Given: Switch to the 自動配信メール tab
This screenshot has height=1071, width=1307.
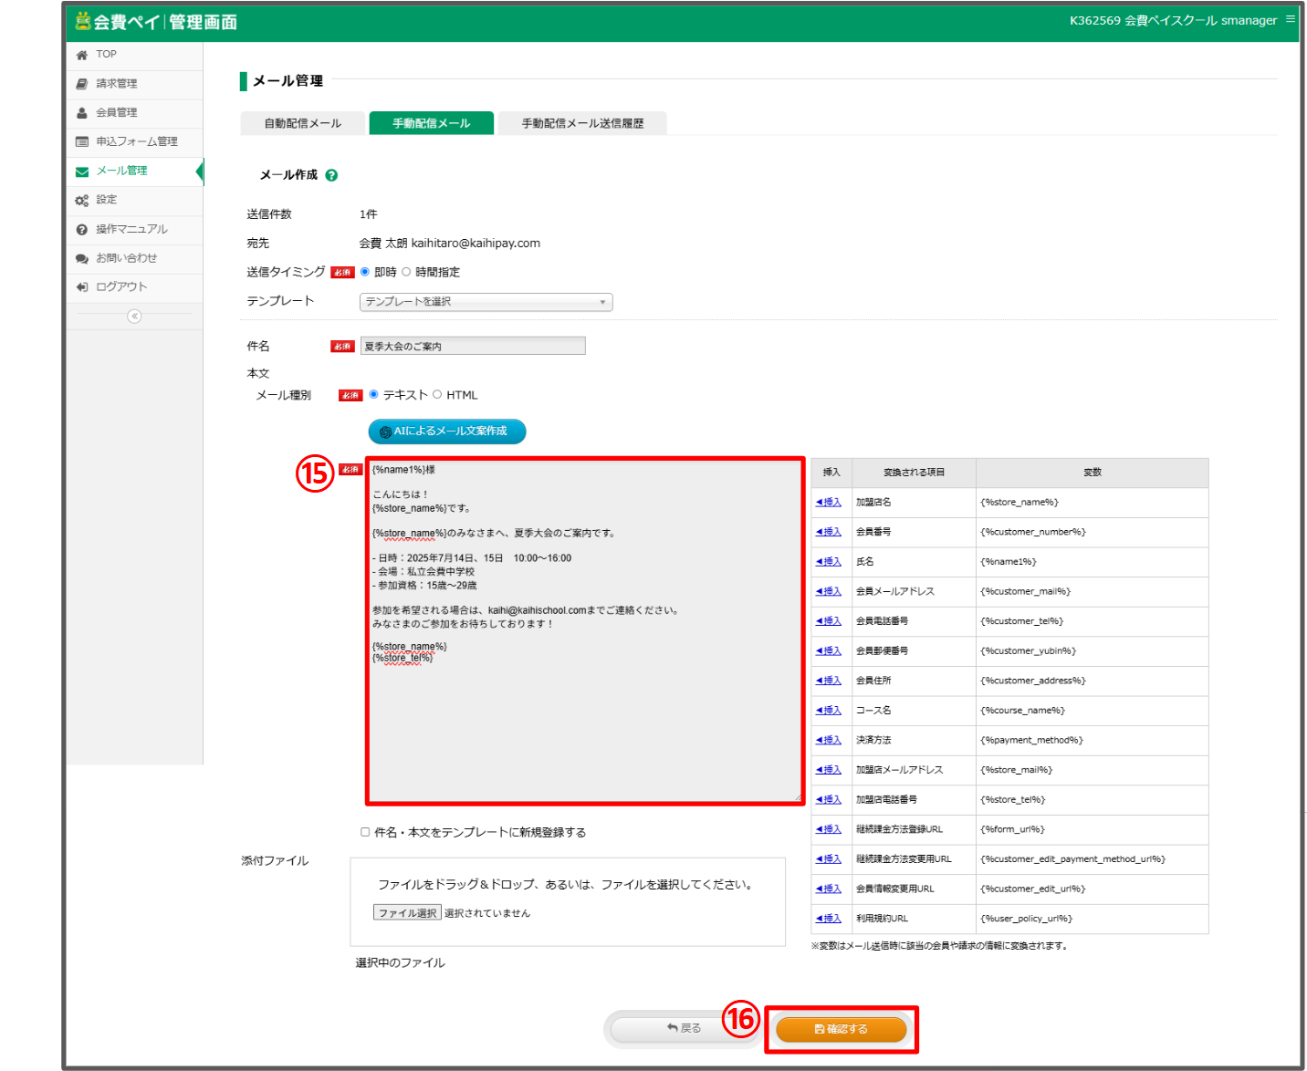Looking at the screenshot, I should [302, 123].
